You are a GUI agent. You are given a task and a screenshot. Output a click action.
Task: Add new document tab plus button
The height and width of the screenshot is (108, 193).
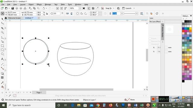(x=39, y=18)
